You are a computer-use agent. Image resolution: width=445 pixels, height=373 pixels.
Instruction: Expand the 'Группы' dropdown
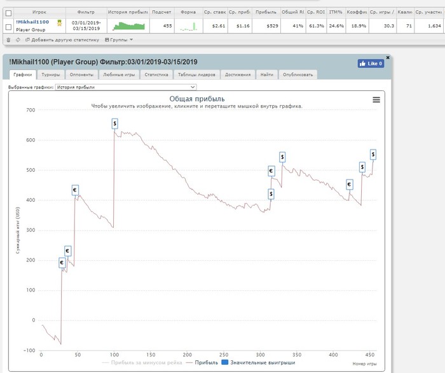point(119,39)
